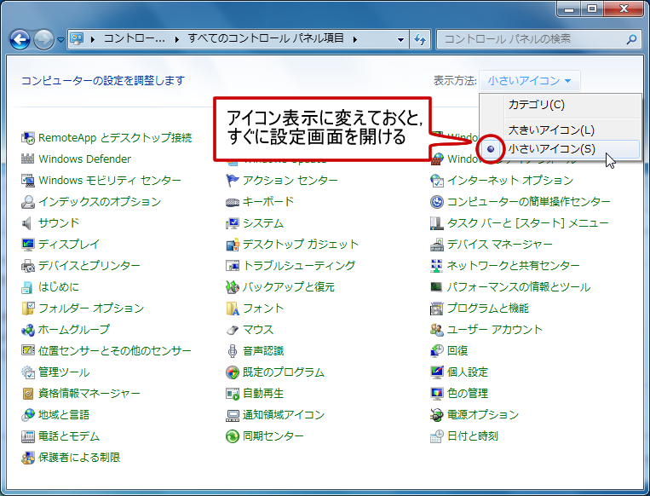
Task: Open コンピューターの簡単操作センター link
Action: tap(528, 202)
